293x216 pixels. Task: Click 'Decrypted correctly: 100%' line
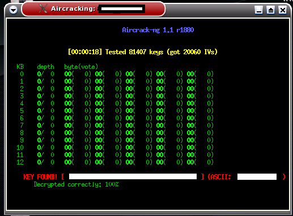pos(76,184)
